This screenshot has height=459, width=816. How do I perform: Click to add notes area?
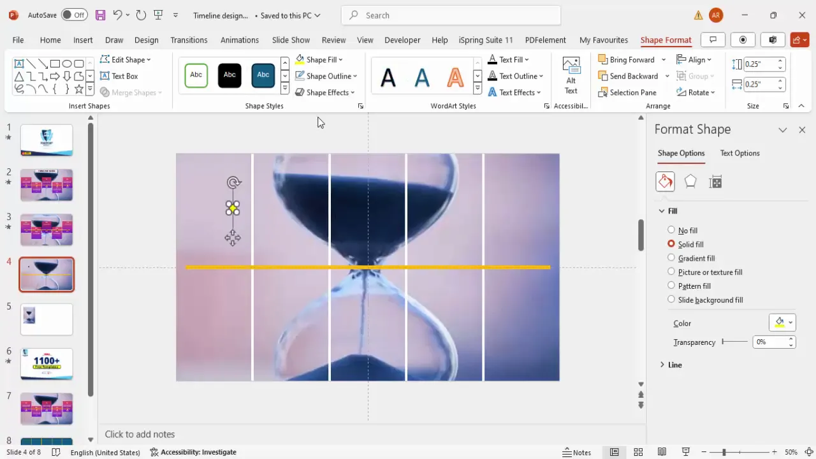pos(372,434)
